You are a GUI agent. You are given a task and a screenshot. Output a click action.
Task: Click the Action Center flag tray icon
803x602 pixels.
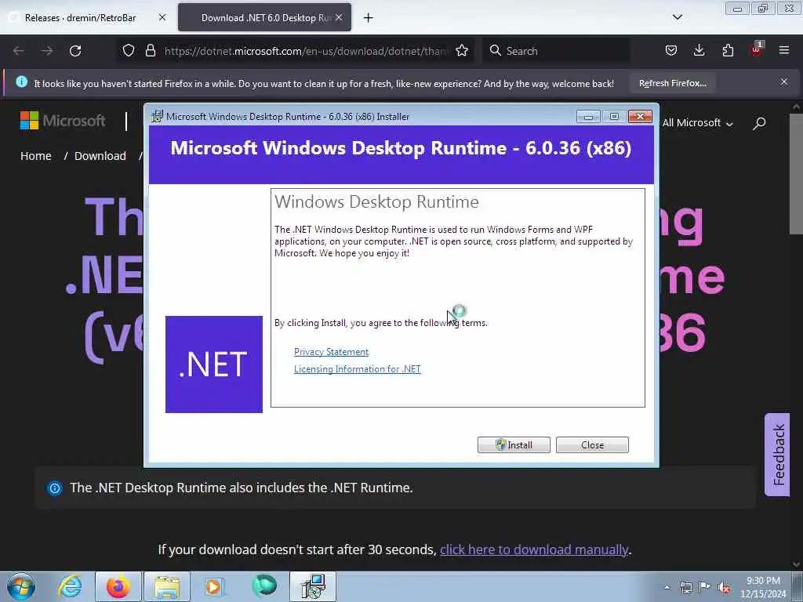[704, 587]
